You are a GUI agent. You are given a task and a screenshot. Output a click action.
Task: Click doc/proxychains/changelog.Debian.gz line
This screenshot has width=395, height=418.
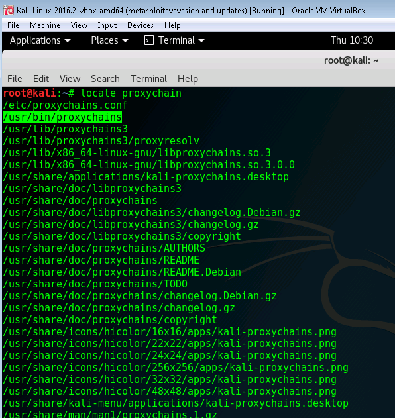coord(140,296)
